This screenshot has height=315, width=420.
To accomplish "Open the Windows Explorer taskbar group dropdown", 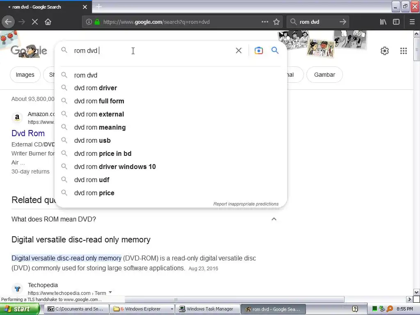I will pos(172,309).
